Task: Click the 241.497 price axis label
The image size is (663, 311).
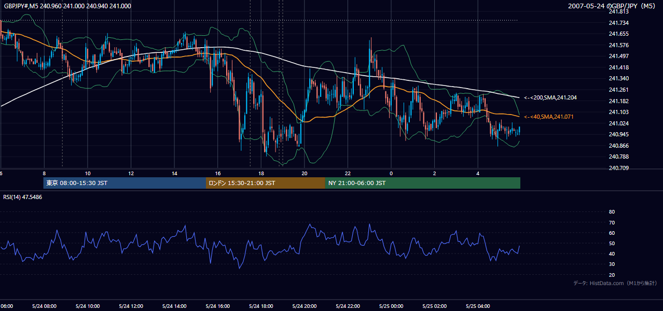Action: tap(618, 56)
